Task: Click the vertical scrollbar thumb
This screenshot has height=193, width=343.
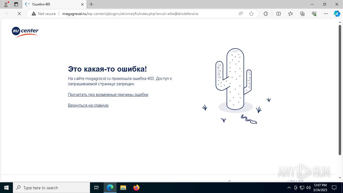Action: pyautogui.click(x=340, y=90)
